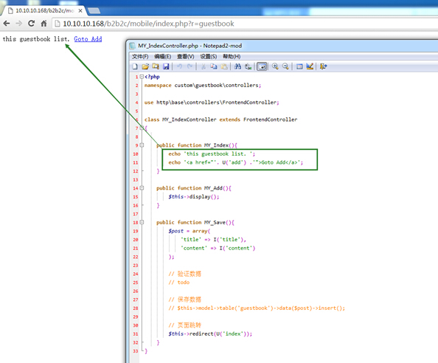Viewport: 438px width, 363px height.
Task: Open the 帮助(H) menu
Action: [x=232, y=57]
